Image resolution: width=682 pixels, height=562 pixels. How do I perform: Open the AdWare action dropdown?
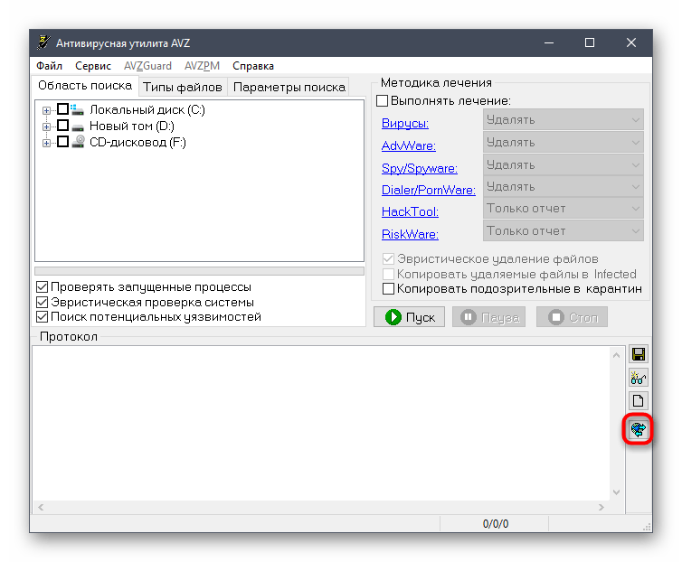(x=563, y=142)
